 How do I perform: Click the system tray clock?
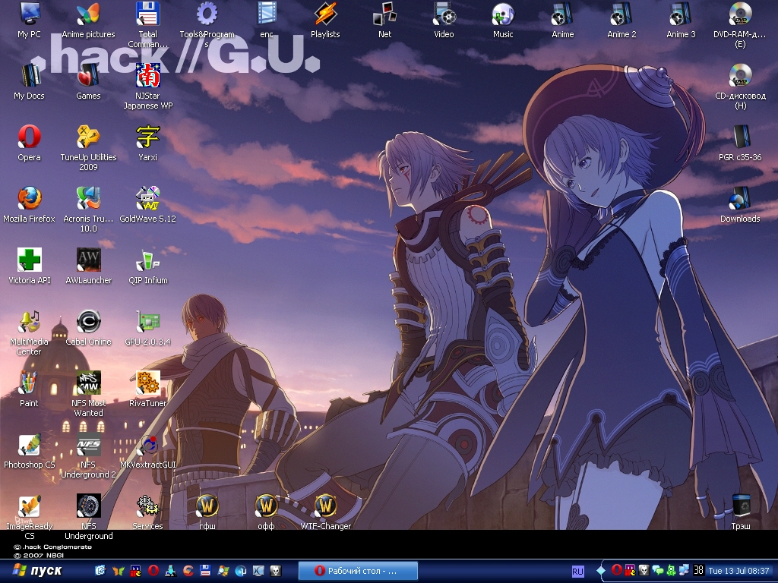738,570
